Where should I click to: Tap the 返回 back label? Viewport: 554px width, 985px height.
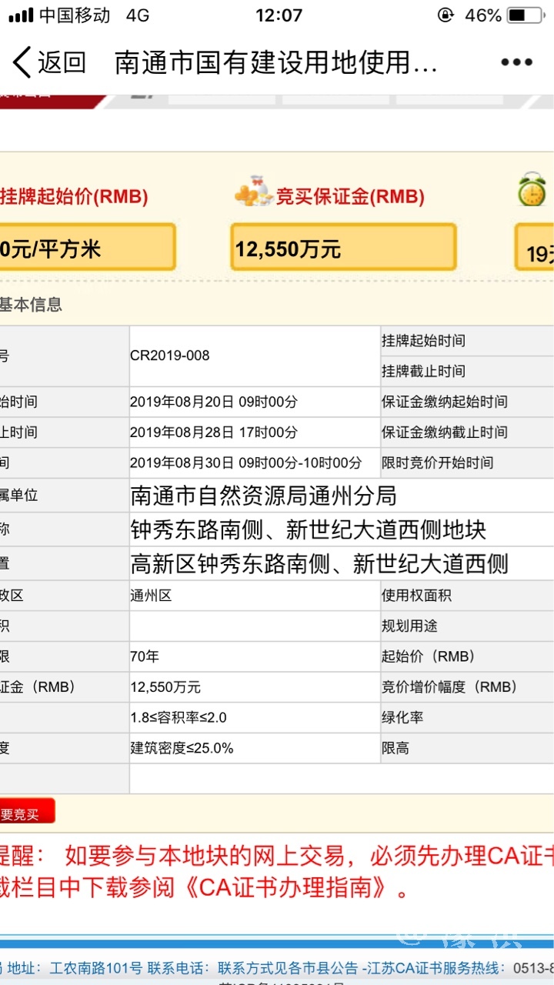click(x=62, y=62)
